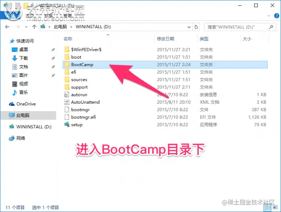Select 网络 in the navigation pane

21,138
